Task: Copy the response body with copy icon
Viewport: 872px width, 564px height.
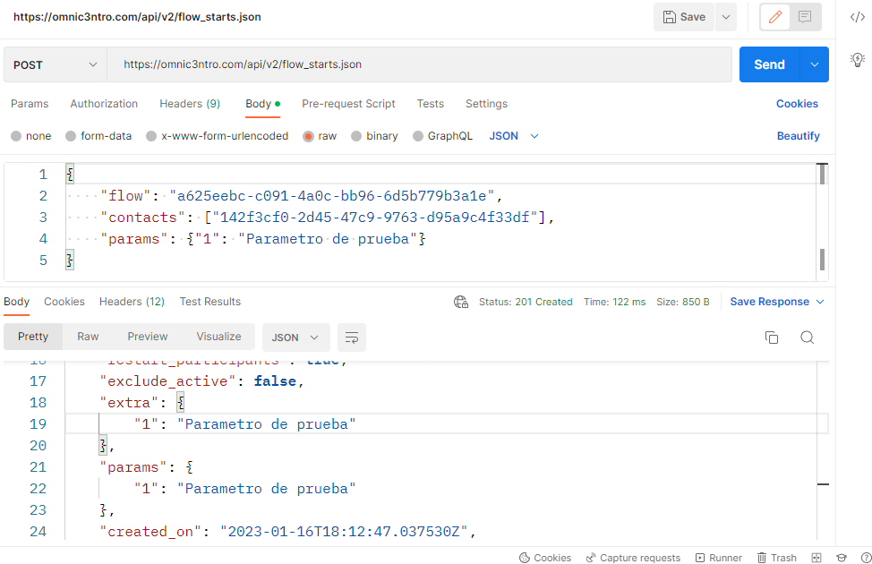Action: pyautogui.click(x=771, y=338)
